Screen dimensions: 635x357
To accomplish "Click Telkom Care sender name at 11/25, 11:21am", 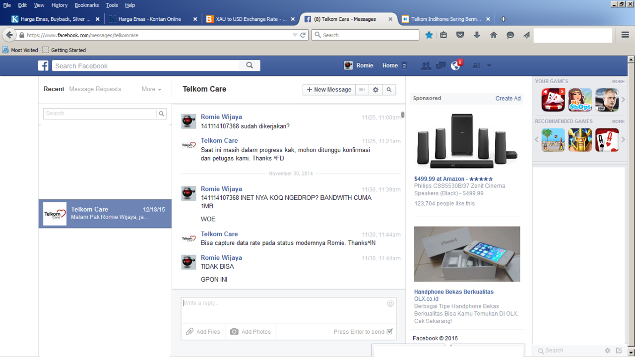I will [219, 141].
